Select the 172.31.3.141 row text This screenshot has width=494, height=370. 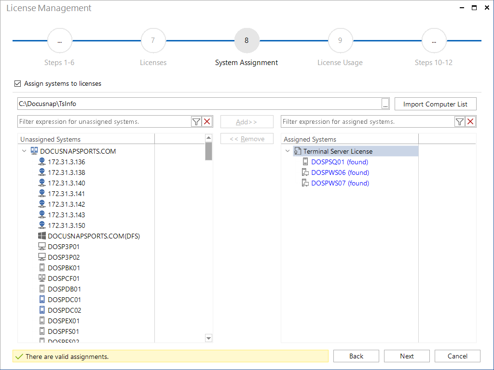66,194
